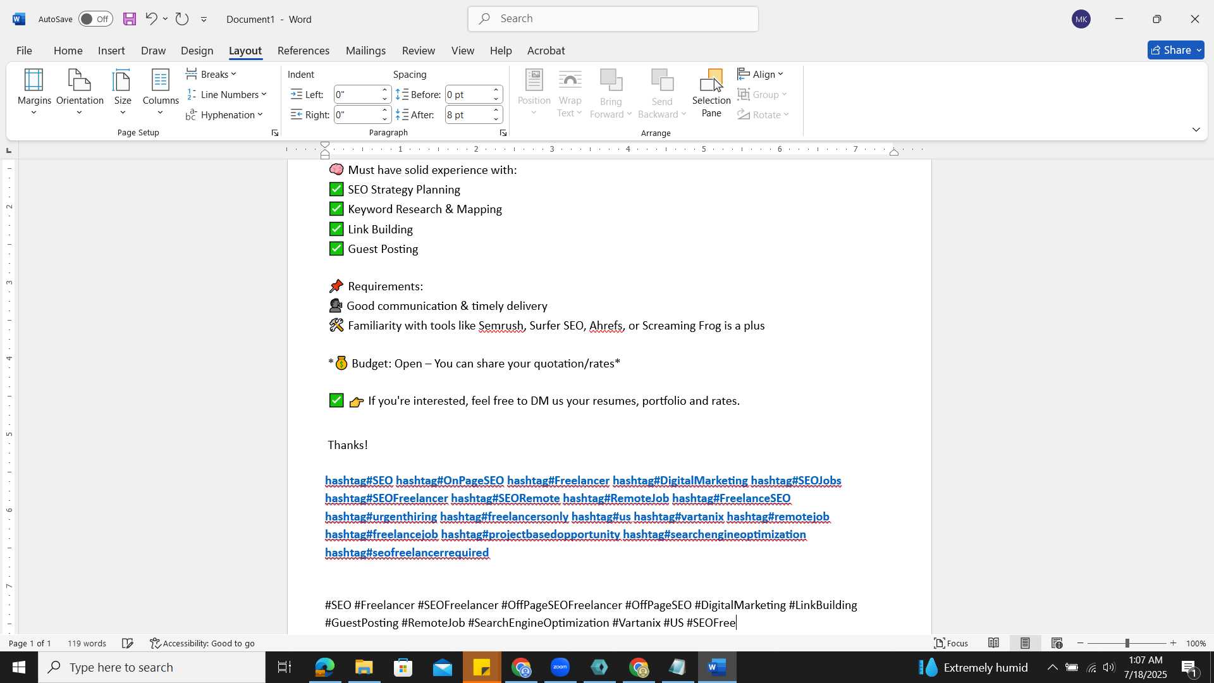The width and height of the screenshot is (1214, 683).
Task: Open the Paragraph dialog launcher
Action: click(x=503, y=133)
